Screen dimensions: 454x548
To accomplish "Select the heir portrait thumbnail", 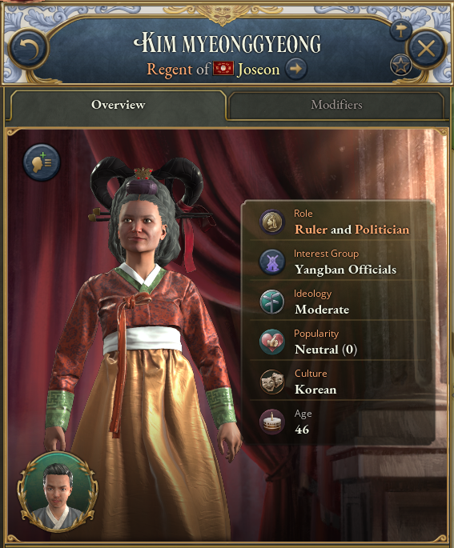I will click(58, 493).
